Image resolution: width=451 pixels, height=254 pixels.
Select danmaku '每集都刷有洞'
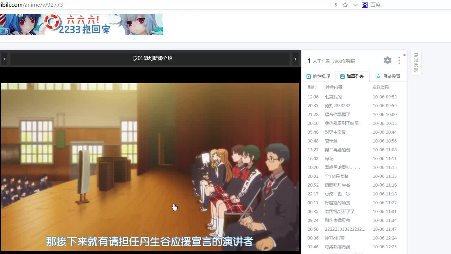tap(338, 247)
